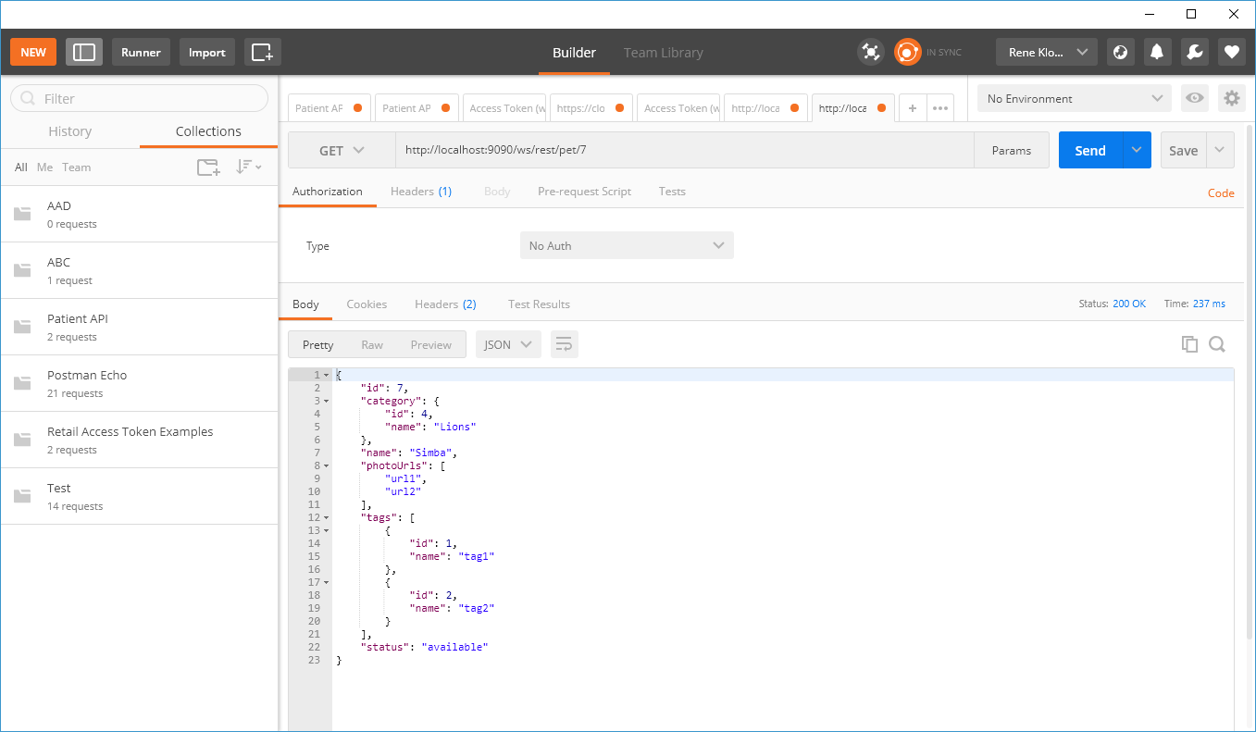The width and height of the screenshot is (1256, 732).
Task: Open the Code generation link
Action: tap(1220, 192)
